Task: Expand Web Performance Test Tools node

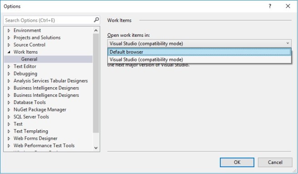Action: (9, 146)
